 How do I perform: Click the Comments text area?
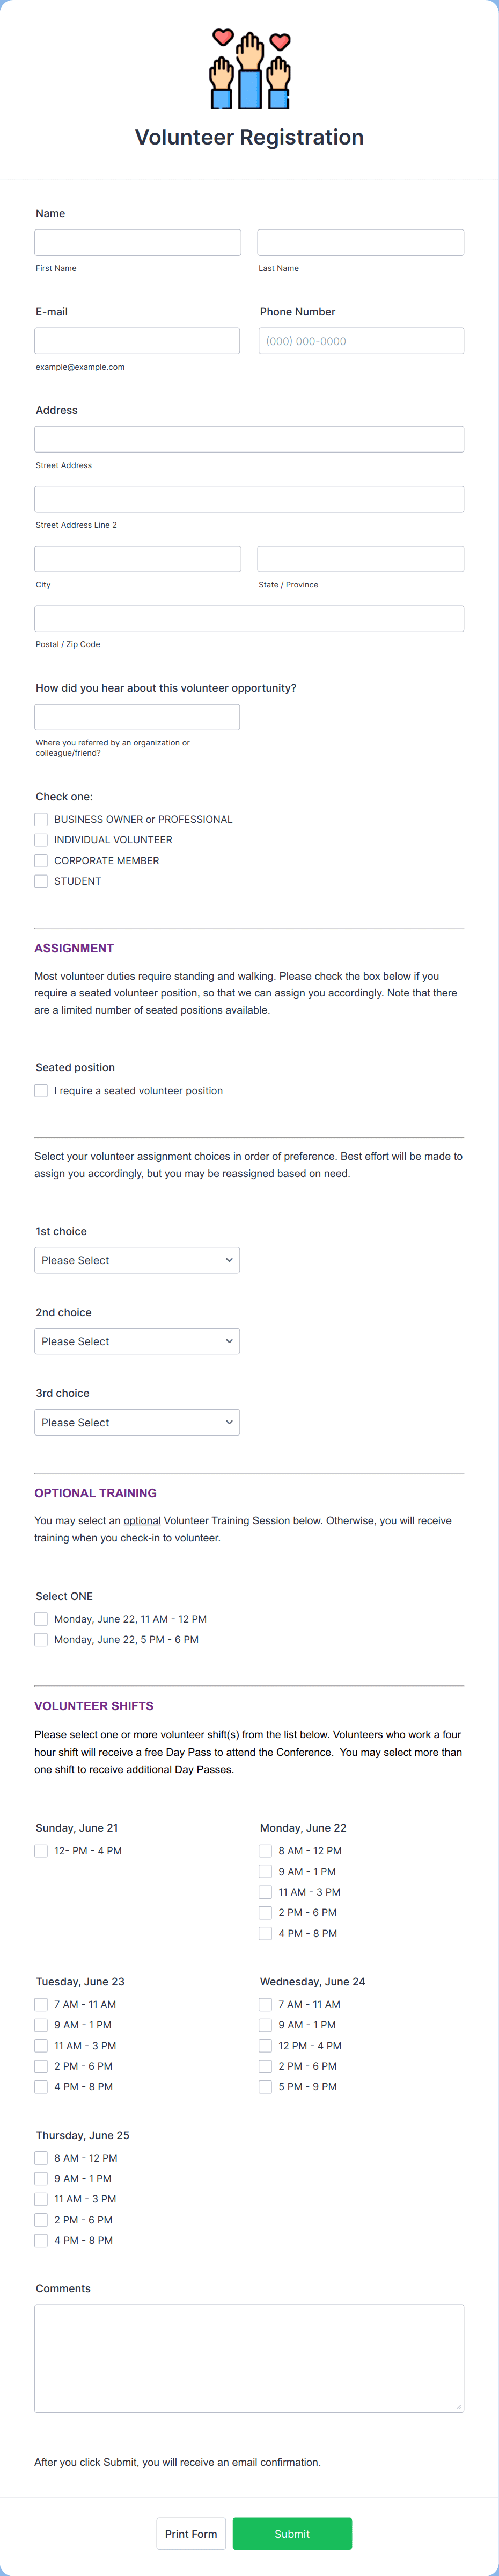point(249,2359)
